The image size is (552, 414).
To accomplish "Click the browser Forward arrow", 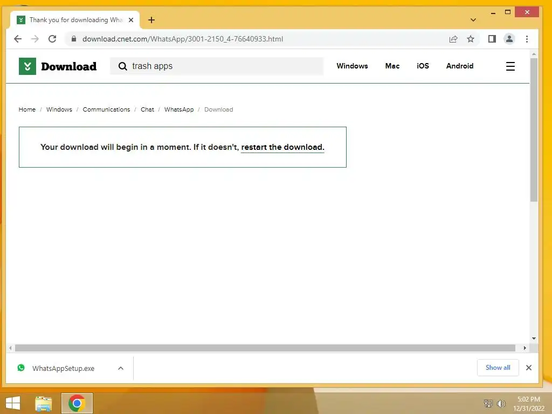I will (35, 39).
